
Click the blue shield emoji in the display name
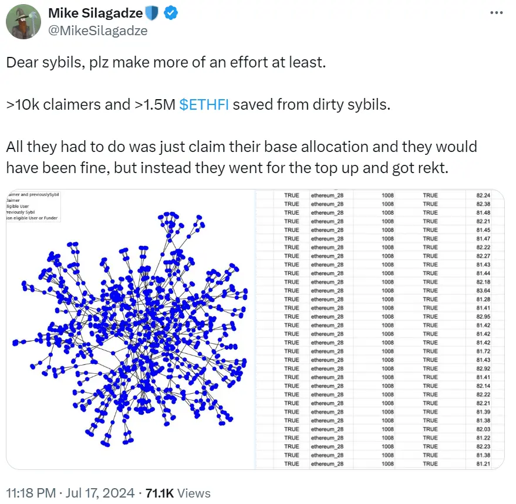click(152, 12)
